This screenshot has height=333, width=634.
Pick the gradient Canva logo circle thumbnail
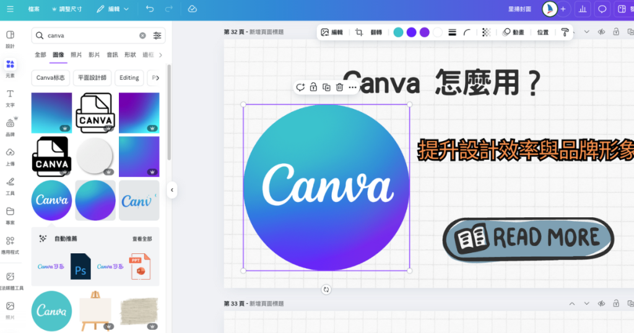coord(52,200)
